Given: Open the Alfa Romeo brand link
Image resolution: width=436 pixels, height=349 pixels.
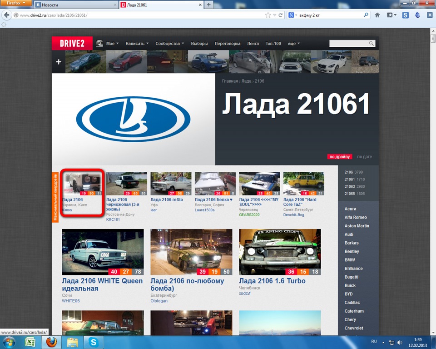Looking at the screenshot, I should pos(356,217).
